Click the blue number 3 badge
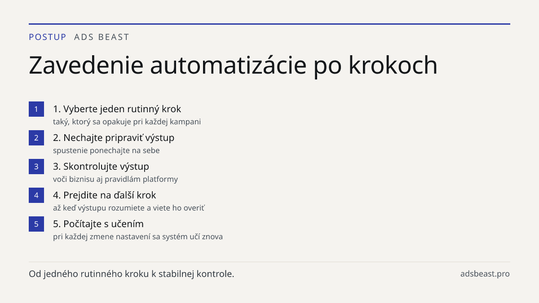The height and width of the screenshot is (303, 539). pyautogui.click(x=36, y=167)
